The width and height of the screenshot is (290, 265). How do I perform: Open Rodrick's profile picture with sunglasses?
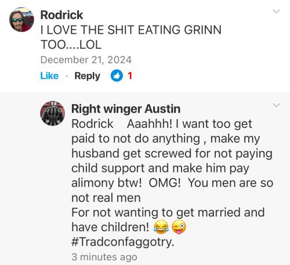(21, 20)
